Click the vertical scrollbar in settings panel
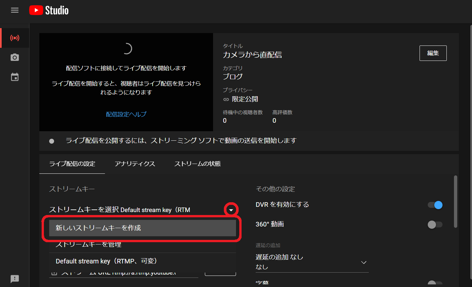The image size is (472, 287). (455, 201)
